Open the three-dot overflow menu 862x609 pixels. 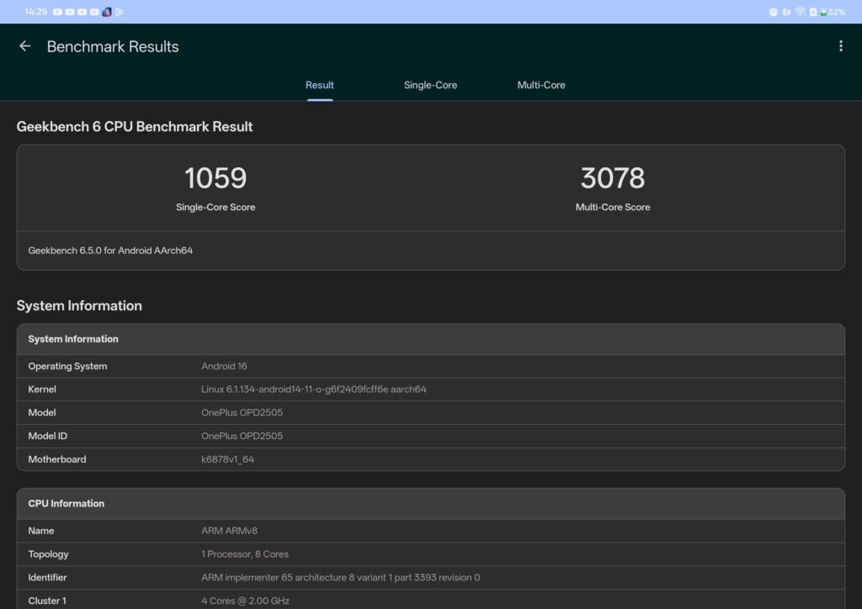click(841, 46)
